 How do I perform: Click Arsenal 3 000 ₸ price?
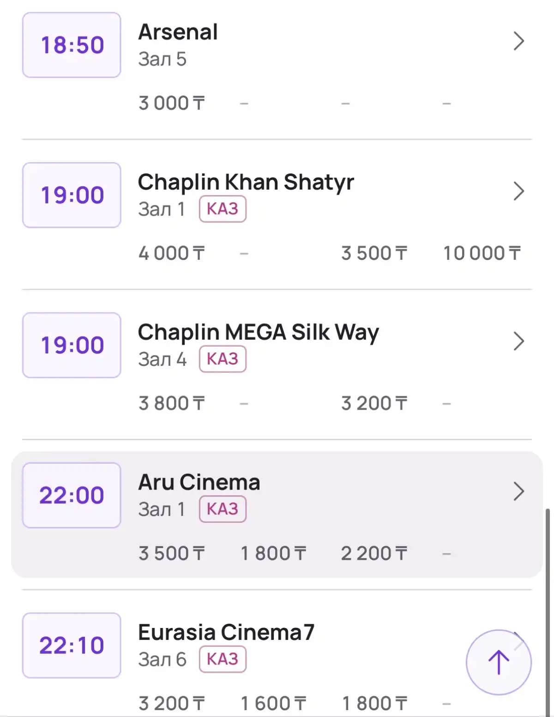click(x=171, y=103)
